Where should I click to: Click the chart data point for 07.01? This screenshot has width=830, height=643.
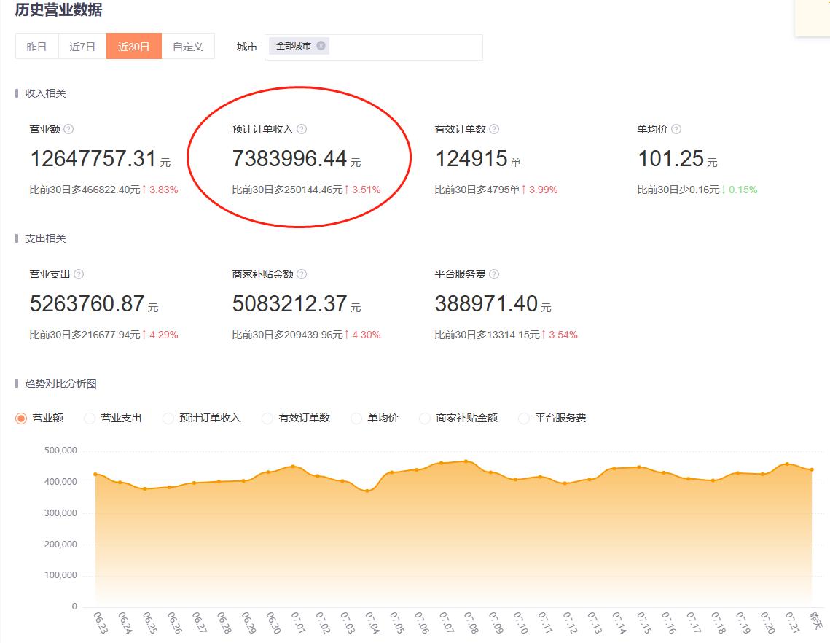[293, 467]
